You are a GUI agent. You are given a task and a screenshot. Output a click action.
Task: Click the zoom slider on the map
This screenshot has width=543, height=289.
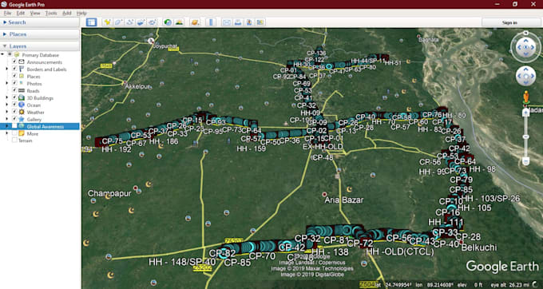pyautogui.click(x=525, y=137)
